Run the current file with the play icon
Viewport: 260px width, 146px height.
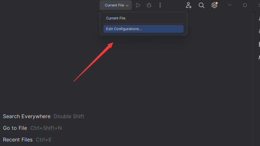pos(138,5)
